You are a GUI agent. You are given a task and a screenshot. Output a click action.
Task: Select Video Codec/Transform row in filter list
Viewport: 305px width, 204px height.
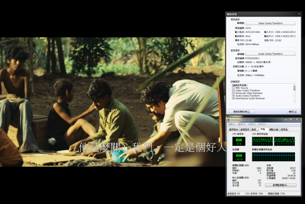click(x=246, y=90)
